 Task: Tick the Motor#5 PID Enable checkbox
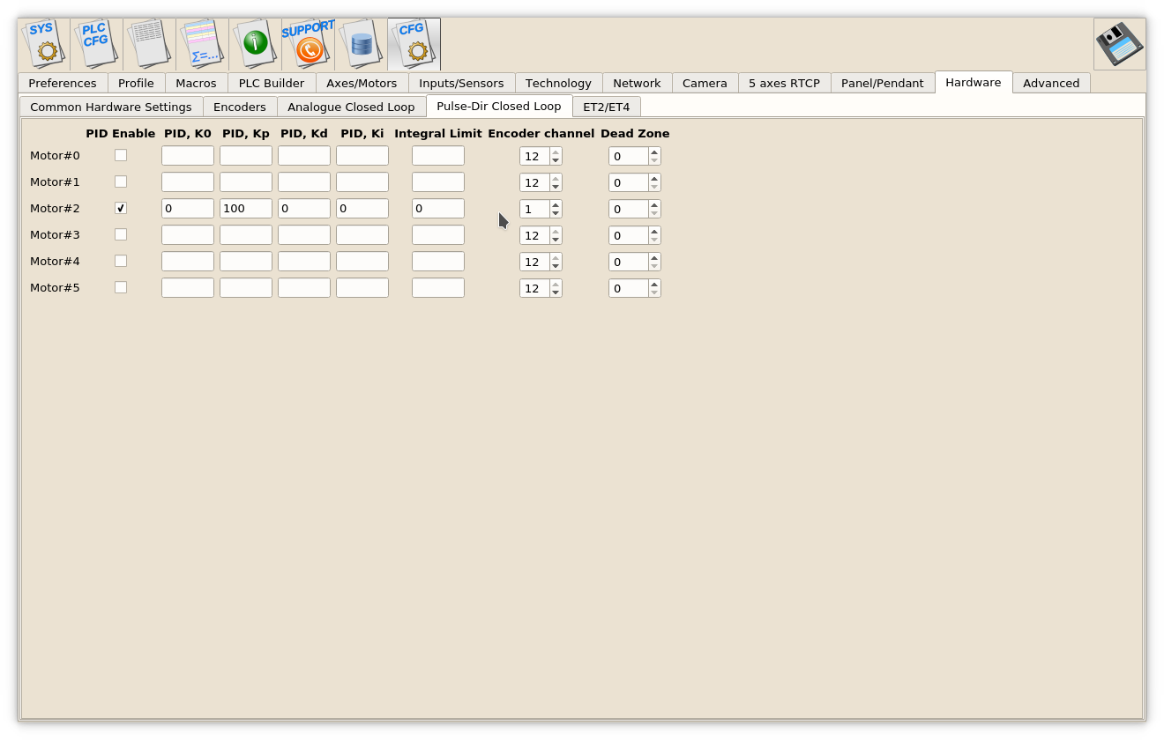(121, 288)
